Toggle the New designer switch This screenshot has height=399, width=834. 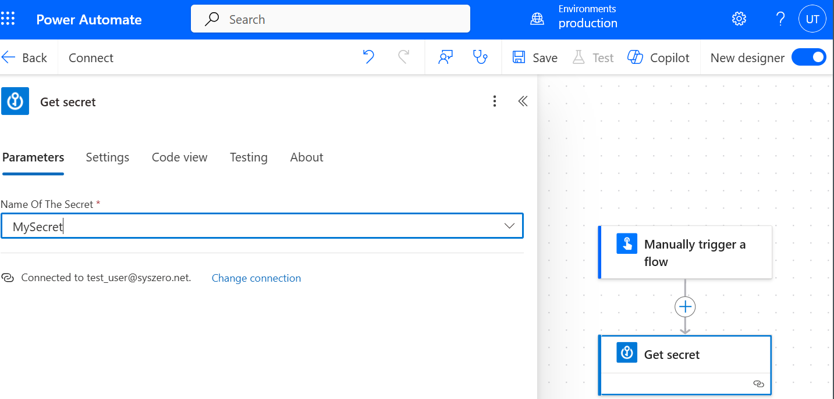(x=809, y=57)
